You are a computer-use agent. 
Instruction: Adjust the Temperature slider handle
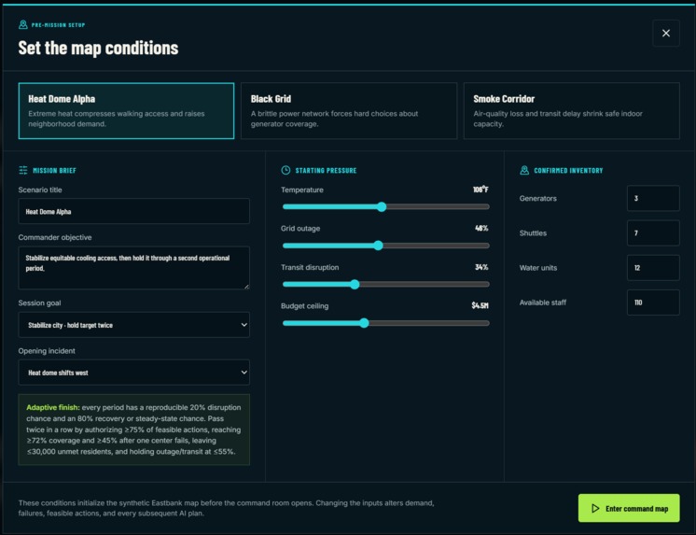pos(382,206)
